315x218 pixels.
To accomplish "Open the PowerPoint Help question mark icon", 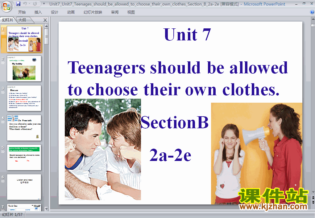I will pyautogui.click(x=312, y=12).
